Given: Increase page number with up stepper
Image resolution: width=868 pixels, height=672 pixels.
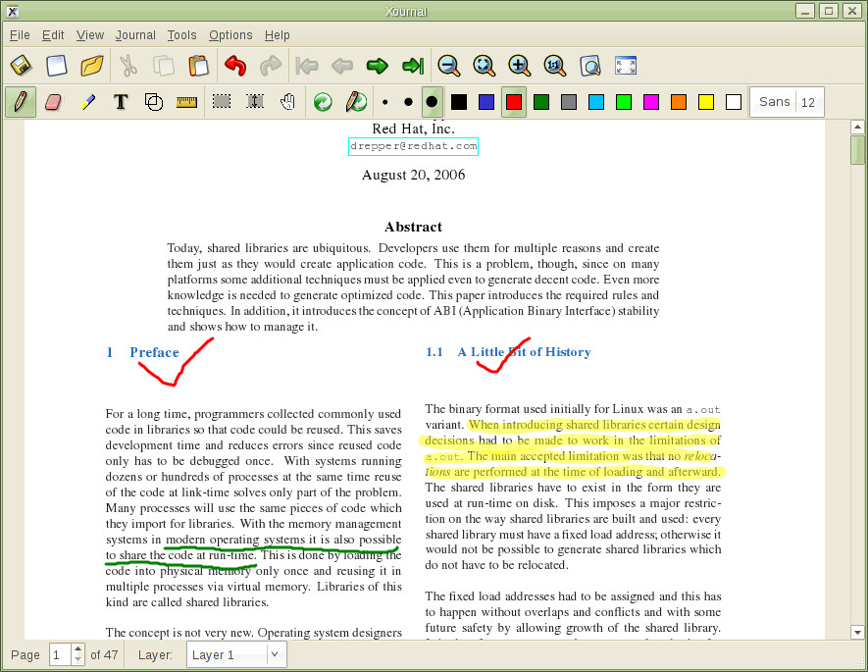Looking at the screenshot, I should click(x=78, y=649).
